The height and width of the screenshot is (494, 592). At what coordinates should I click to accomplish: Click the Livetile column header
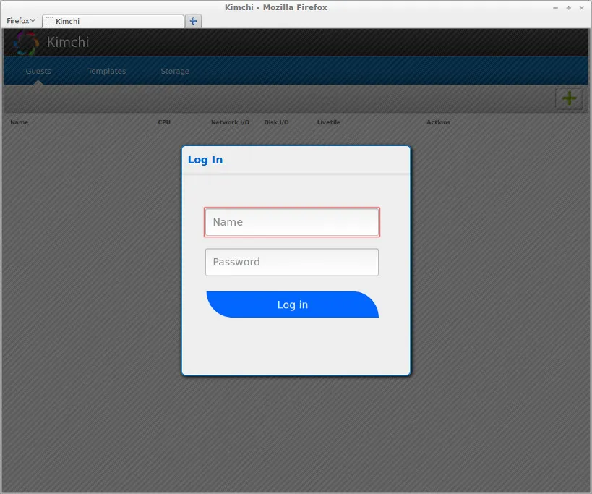pyautogui.click(x=328, y=122)
